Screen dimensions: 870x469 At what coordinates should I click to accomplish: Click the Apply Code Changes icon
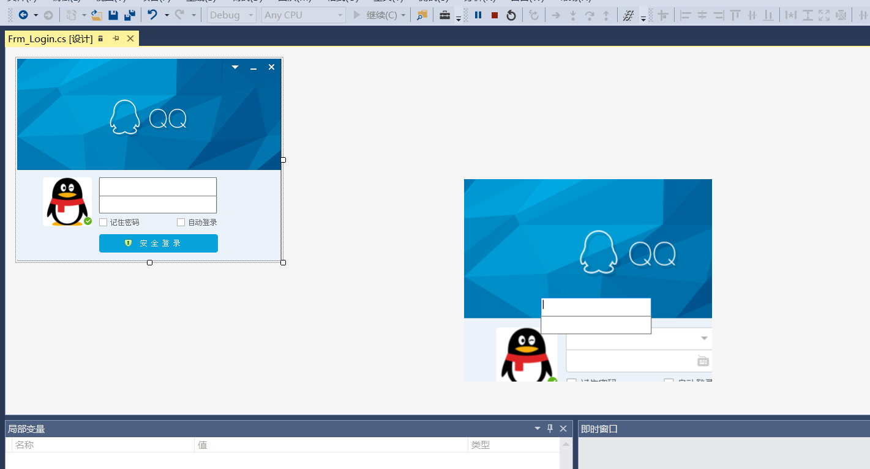point(534,15)
